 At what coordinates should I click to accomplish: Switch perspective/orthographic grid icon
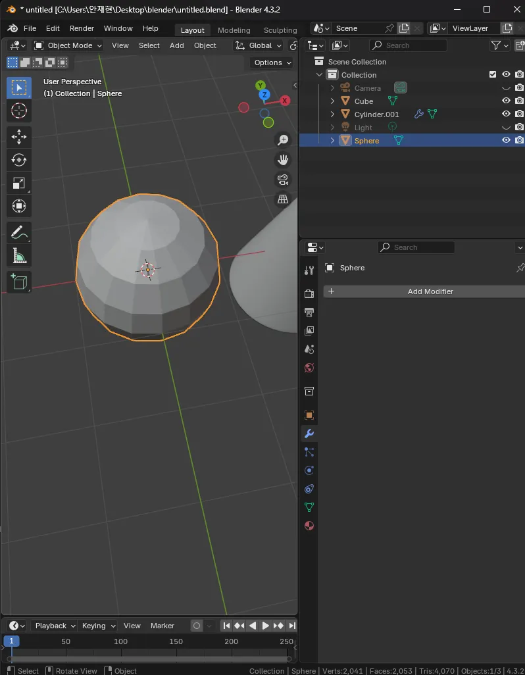coord(283,199)
